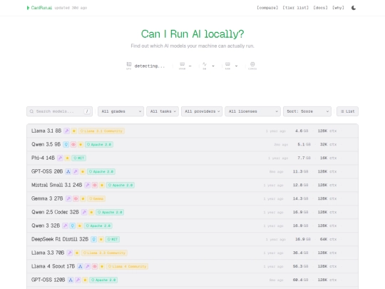Click Apache 2.0 tag on Qwen 3.5 9B
Screen dimensions: 385x289
(x=99, y=144)
